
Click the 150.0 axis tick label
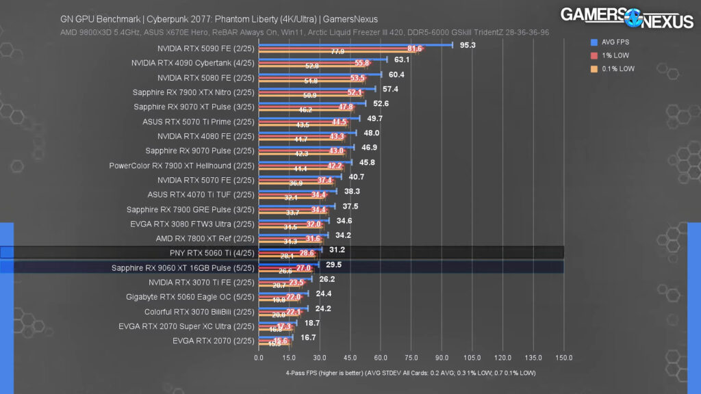pos(564,358)
